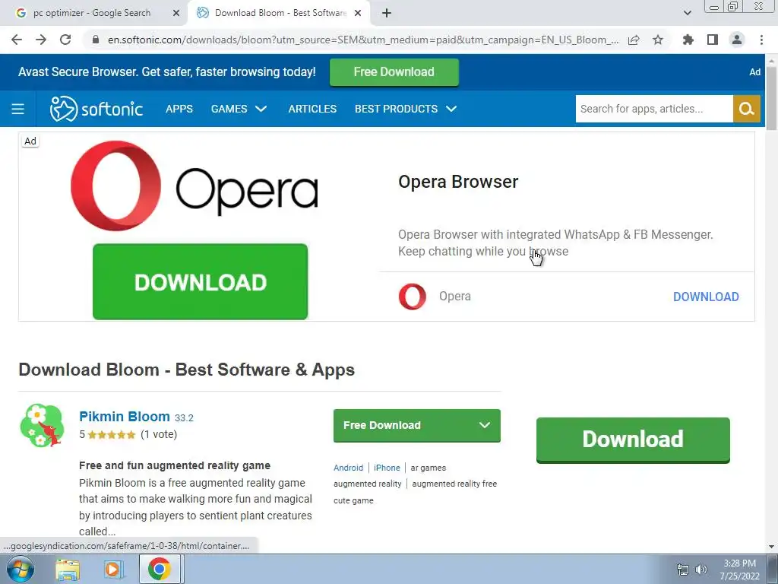
Task: Expand the GAMES dropdown menu
Action: click(239, 109)
